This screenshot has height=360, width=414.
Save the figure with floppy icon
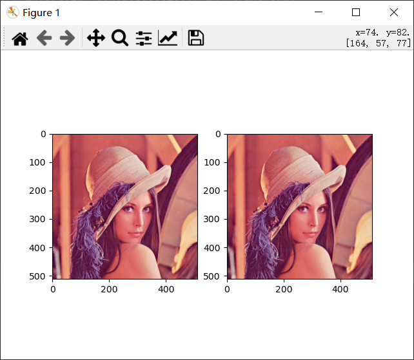pyautogui.click(x=195, y=38)
